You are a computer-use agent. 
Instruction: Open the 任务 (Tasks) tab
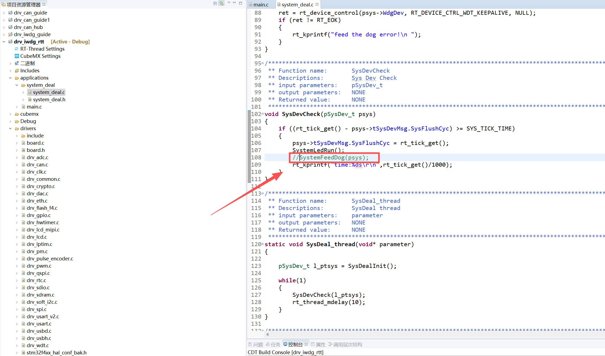[x=273, y=344]
